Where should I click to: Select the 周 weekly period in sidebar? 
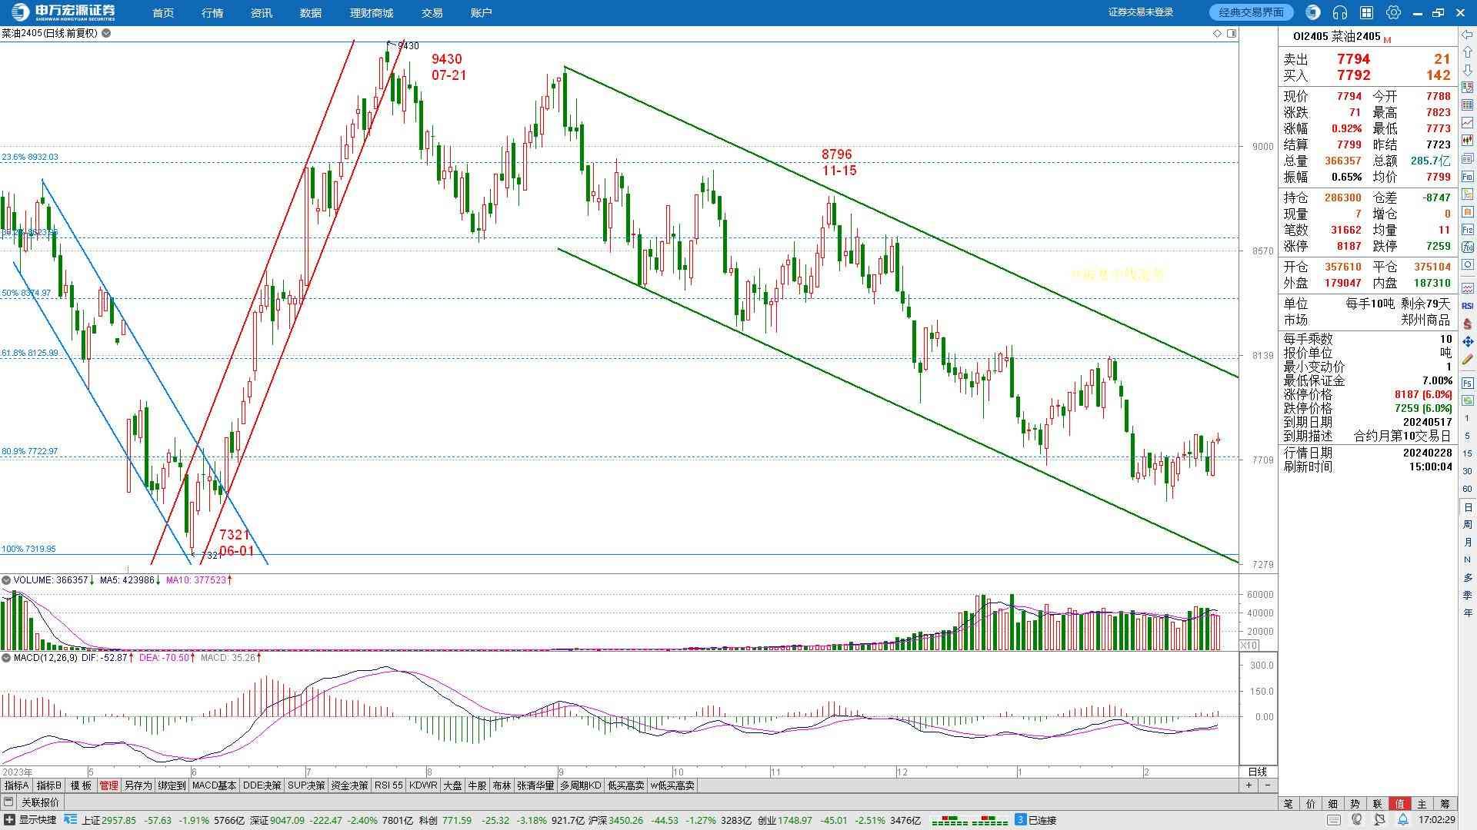[1467, 525]
